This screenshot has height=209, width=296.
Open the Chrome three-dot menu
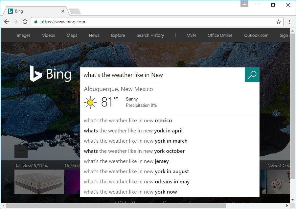289,22
